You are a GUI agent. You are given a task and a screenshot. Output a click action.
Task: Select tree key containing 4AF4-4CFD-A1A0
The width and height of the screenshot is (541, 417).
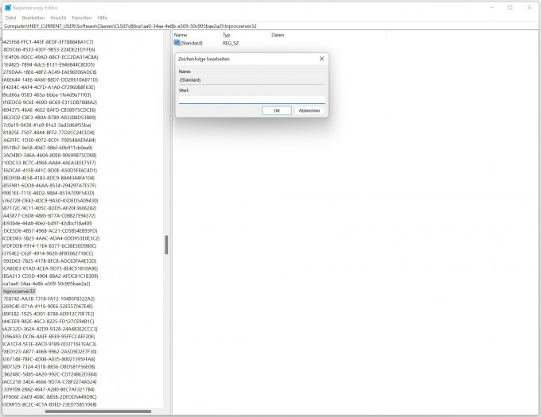49,87
